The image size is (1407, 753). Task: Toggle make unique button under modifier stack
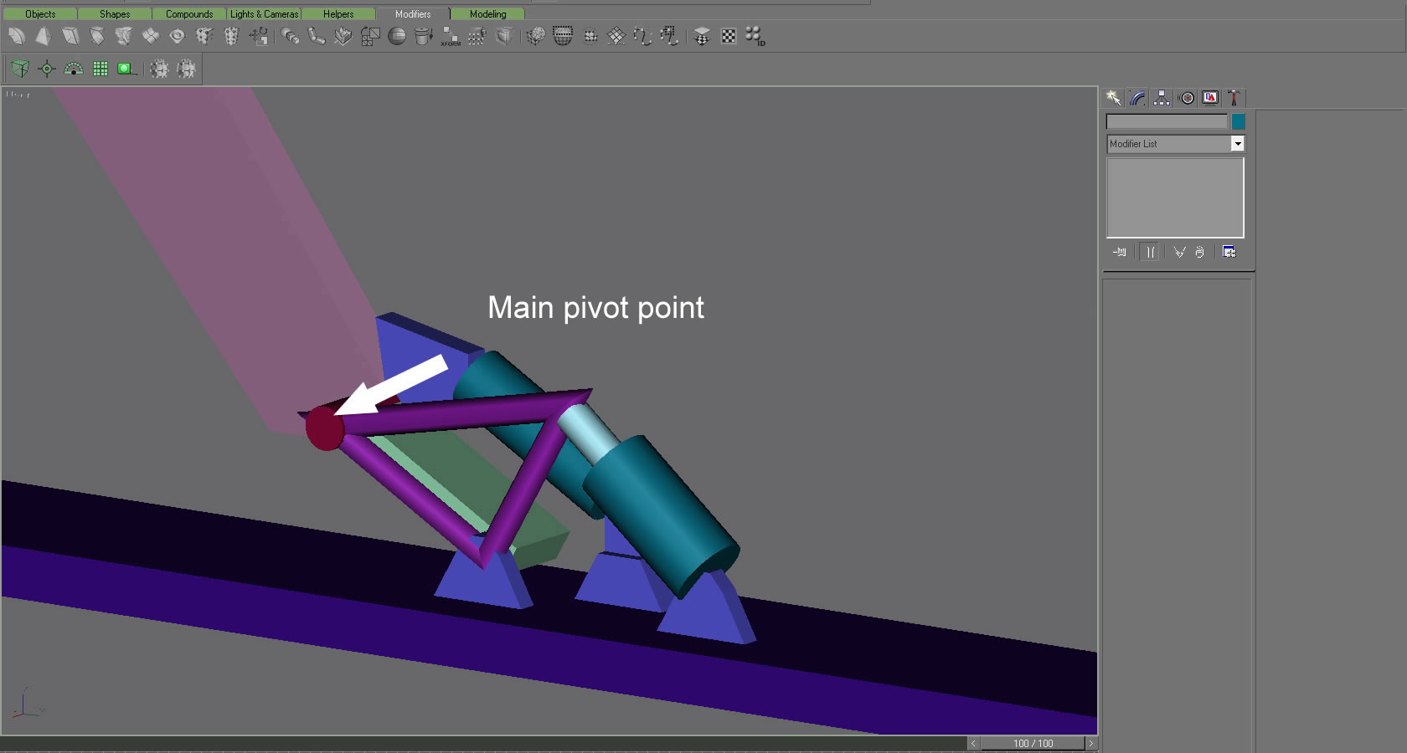[1179, 252]
